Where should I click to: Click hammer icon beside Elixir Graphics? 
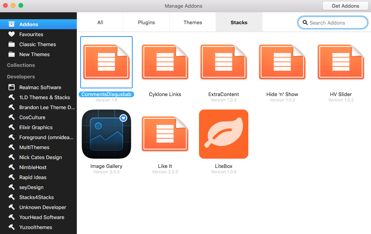(11, 127)
